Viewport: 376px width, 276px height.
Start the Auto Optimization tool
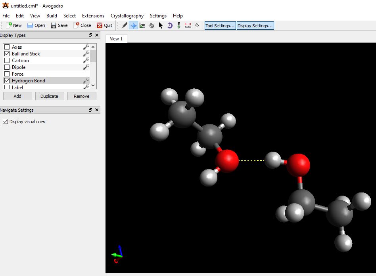point(179,25)
